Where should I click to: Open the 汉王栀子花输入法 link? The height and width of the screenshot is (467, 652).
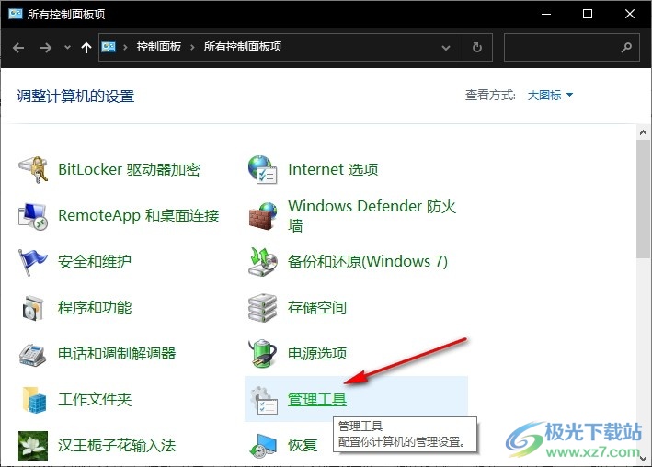(x=117, y=446)
